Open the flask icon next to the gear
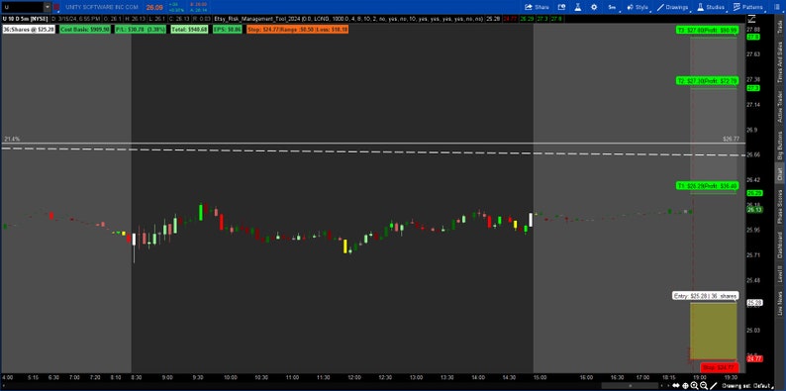This screenshot has height=391, width=786. coord(578,7)
